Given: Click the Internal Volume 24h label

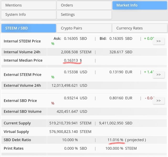Looking at the screenshot, I should [x=22, y=52].
